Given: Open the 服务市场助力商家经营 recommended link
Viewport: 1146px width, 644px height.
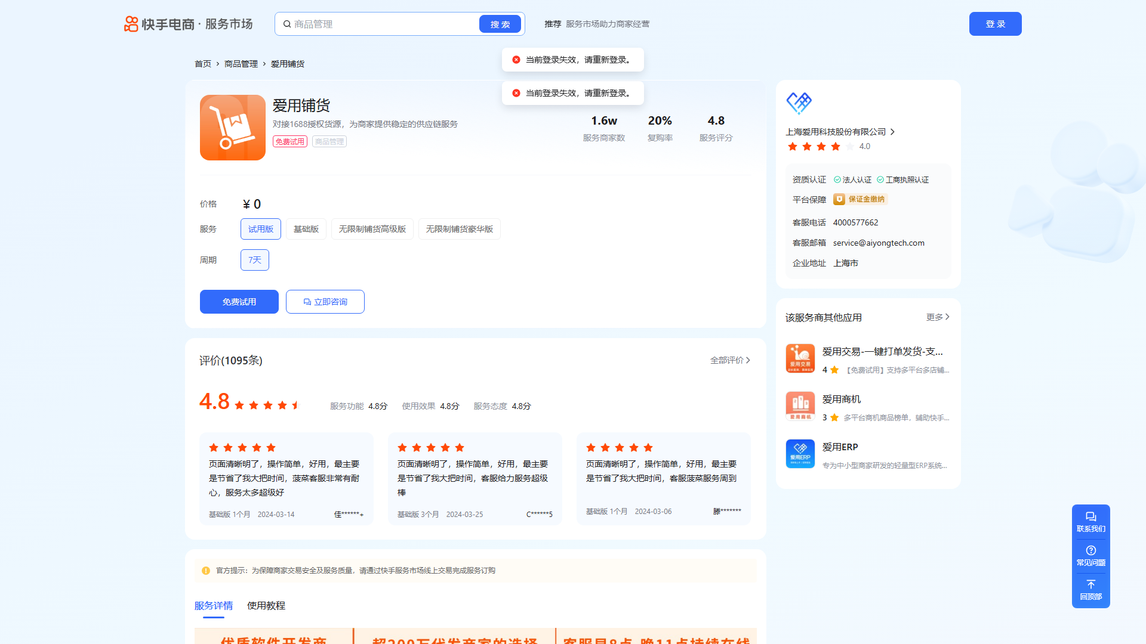Looking at the screenshot, I should pyautogui.click(x=608, y=24).
